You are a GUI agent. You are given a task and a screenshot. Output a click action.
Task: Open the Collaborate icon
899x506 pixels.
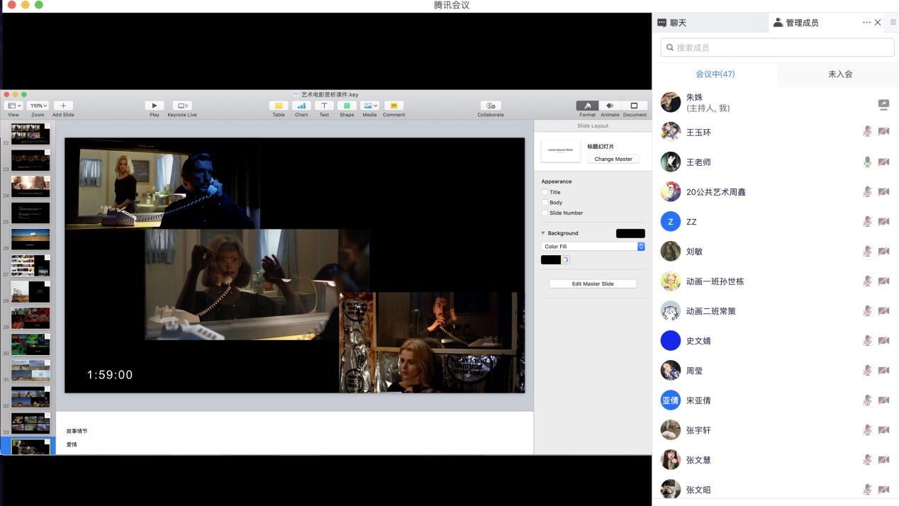490,106
